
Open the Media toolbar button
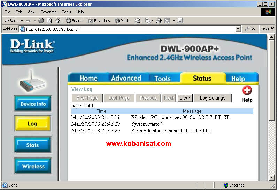pos(122,21)
